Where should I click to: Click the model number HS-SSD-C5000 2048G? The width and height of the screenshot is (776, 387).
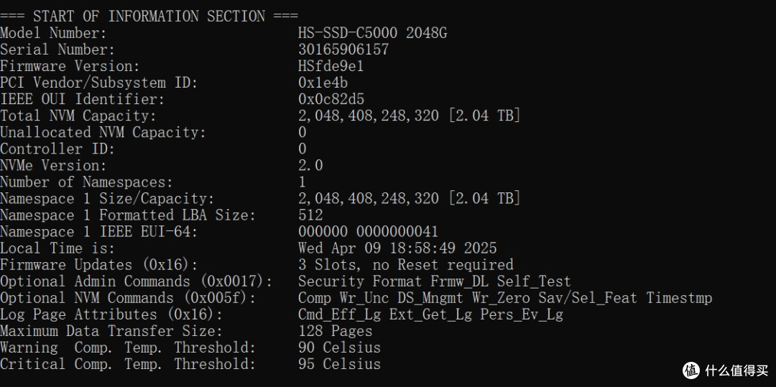pyautogui.click(x=373, y=32)
